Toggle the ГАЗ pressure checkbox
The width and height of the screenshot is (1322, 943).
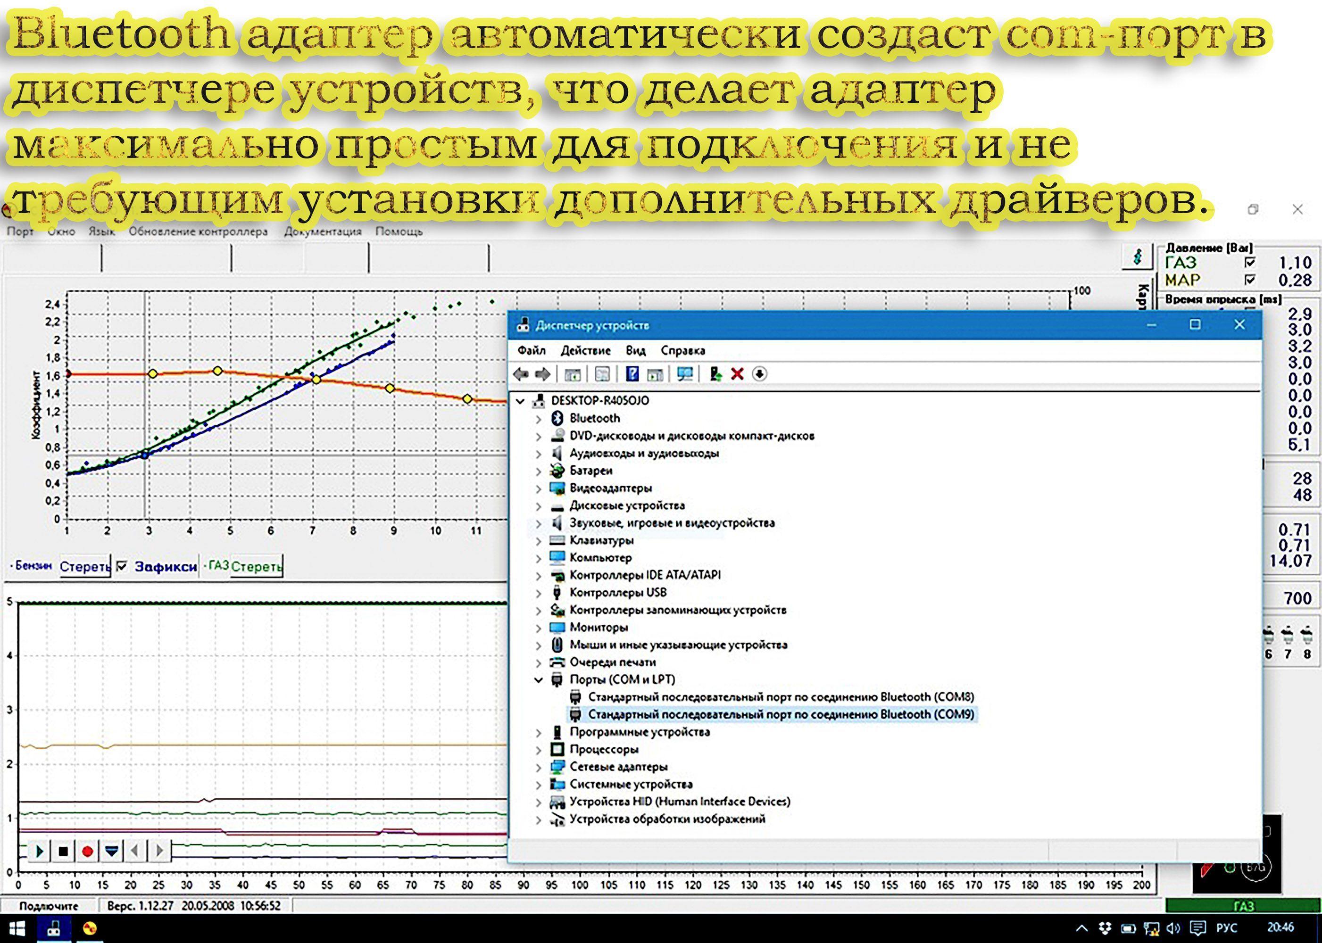pos(1249,263)
